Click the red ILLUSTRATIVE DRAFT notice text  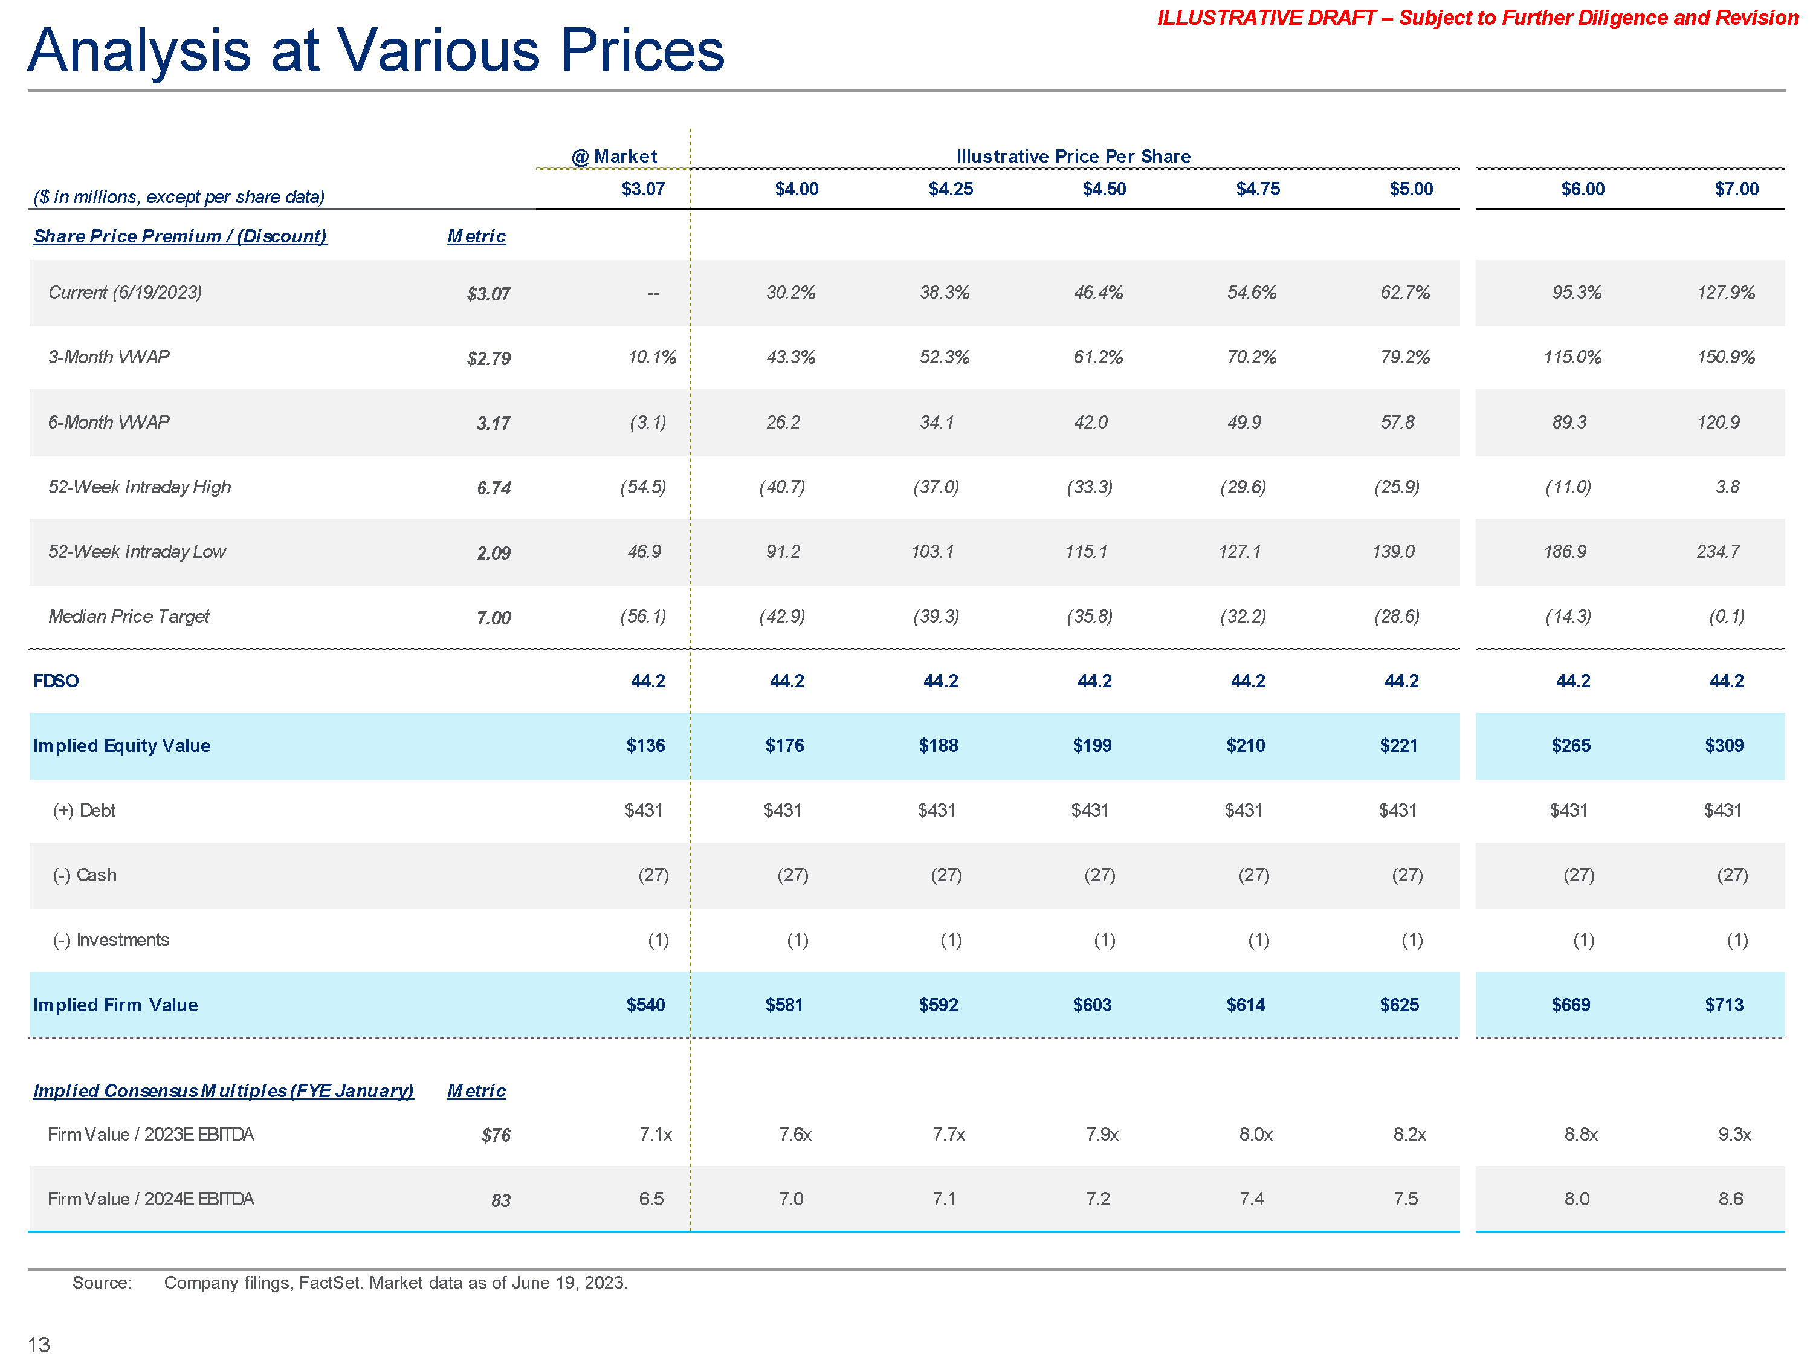[x=1477, y=18]
